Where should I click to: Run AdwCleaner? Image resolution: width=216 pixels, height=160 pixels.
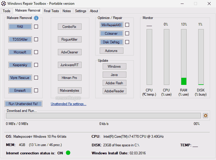(x=69, y=52)
